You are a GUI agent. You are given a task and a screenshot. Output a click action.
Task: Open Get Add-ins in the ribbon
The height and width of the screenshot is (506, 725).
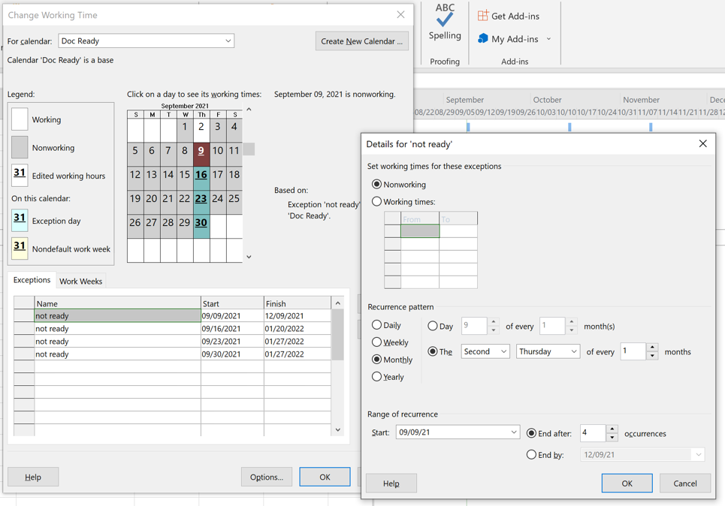tap(509, 17)
